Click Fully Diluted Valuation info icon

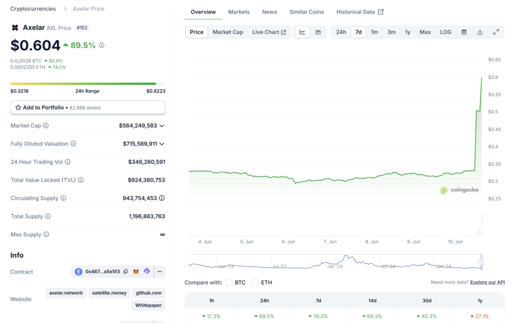pyautogui.click(x=73, y=144)
